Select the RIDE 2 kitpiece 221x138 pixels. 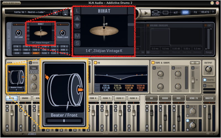coord(64,50)
